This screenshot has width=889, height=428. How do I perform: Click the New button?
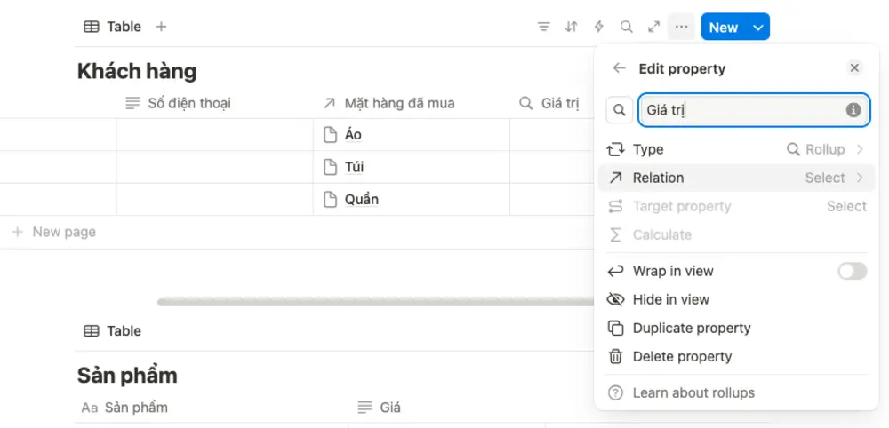click(724, 28)
